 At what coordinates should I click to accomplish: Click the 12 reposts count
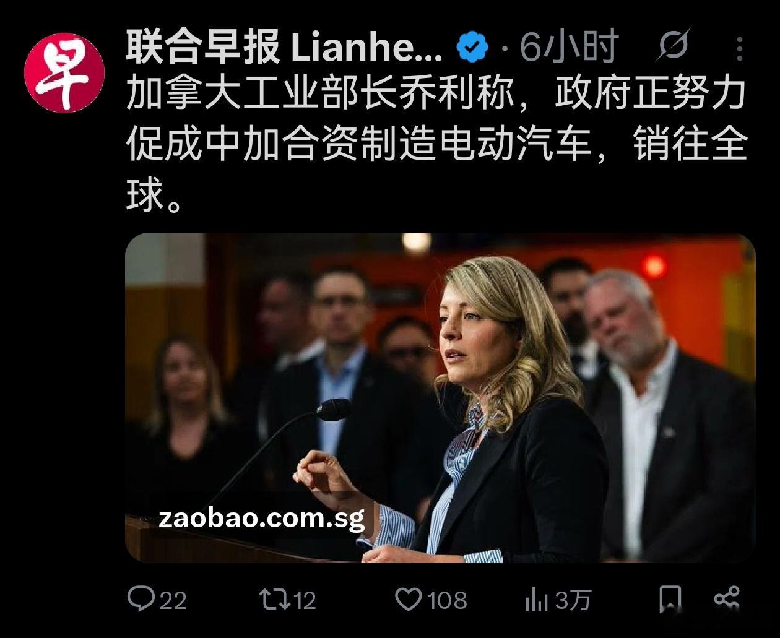click(304, 600)
